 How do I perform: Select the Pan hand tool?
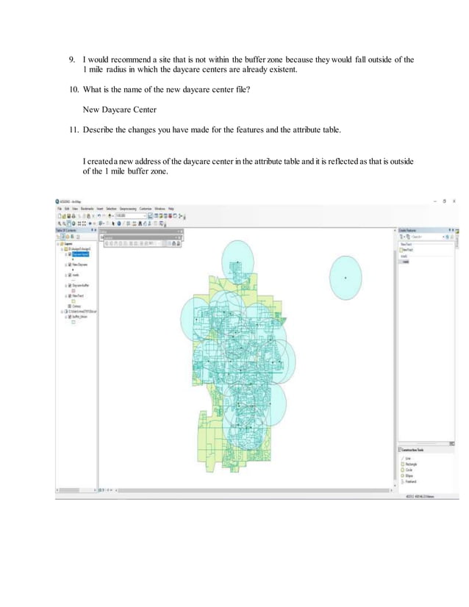[x=68, y=223]
